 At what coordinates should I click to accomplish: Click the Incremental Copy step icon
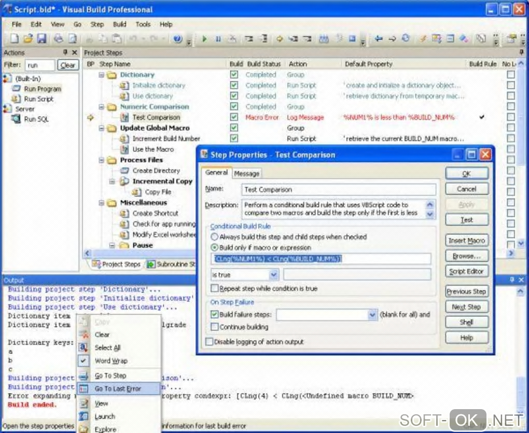pos(124,181)
